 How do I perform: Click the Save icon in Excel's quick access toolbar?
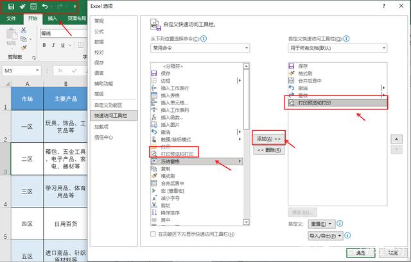11,6
